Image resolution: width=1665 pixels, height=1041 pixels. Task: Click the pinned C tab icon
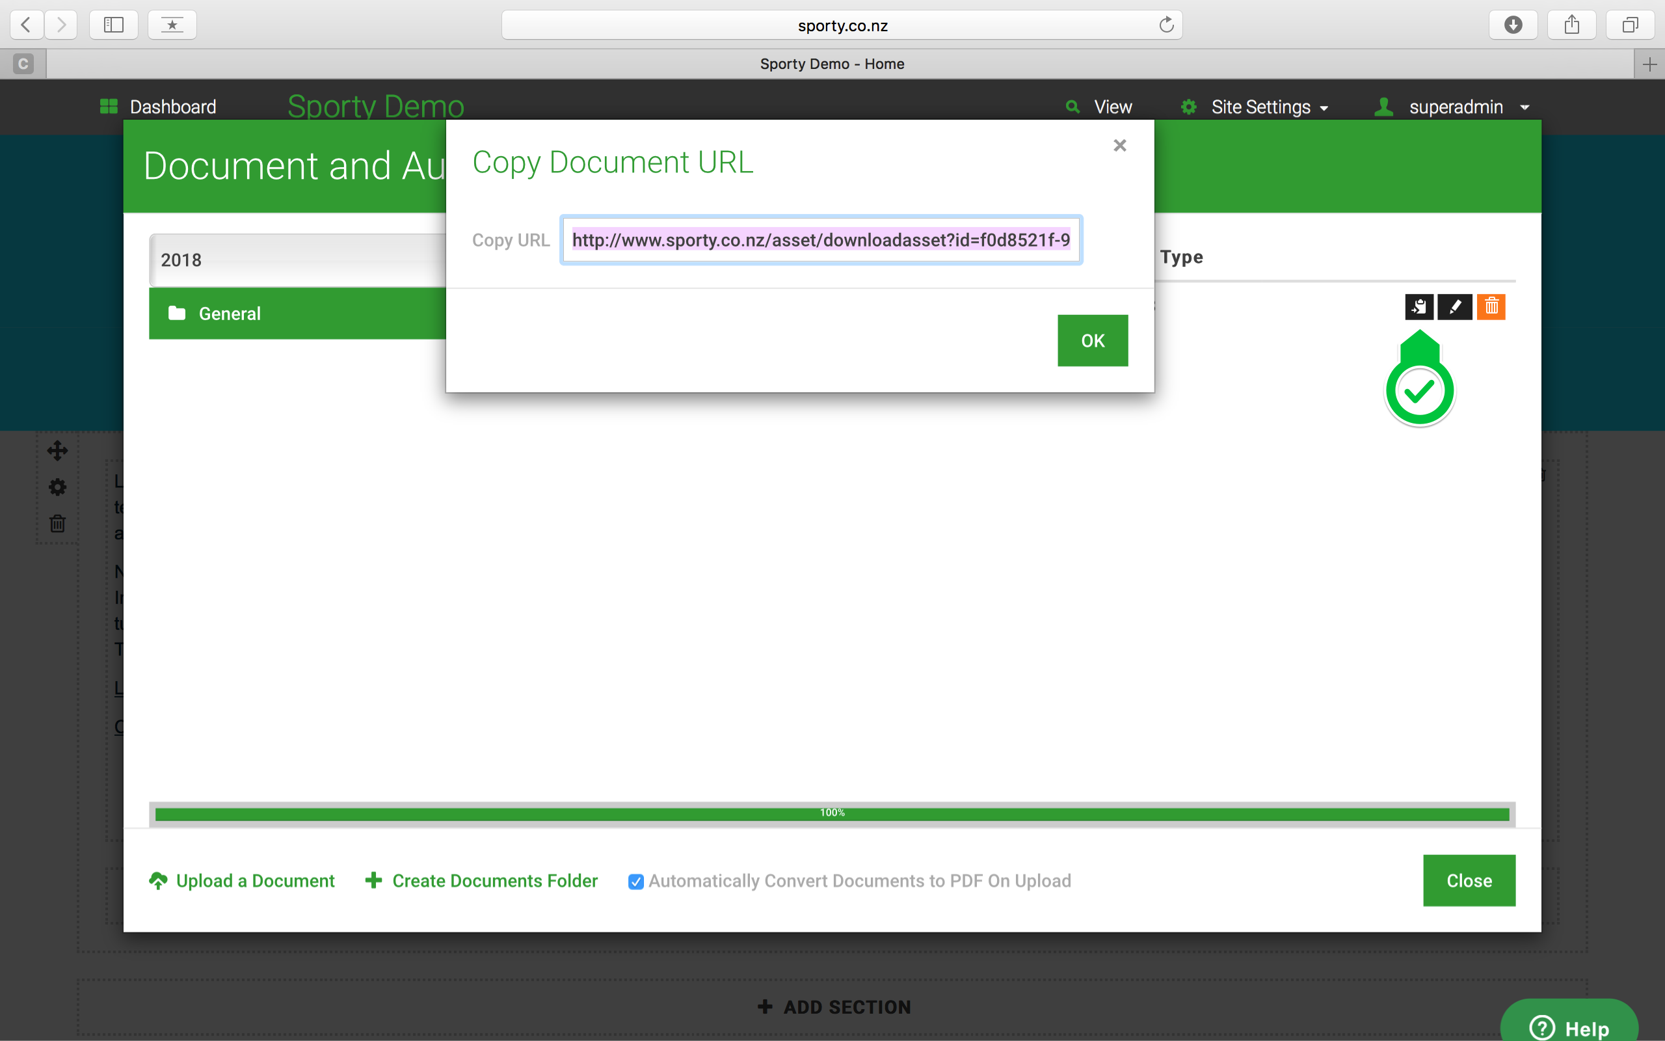point(23,64)
